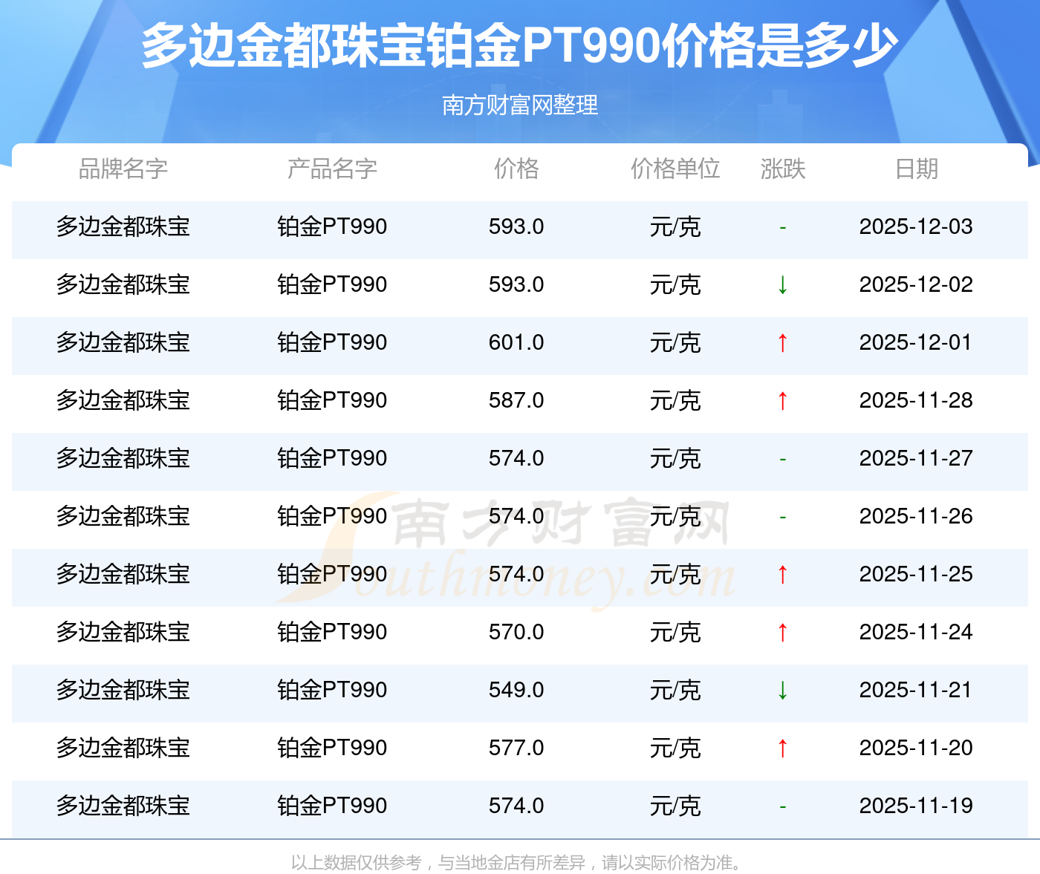
Task: Select the 品牌名字 column header
Action: (123, 169)
